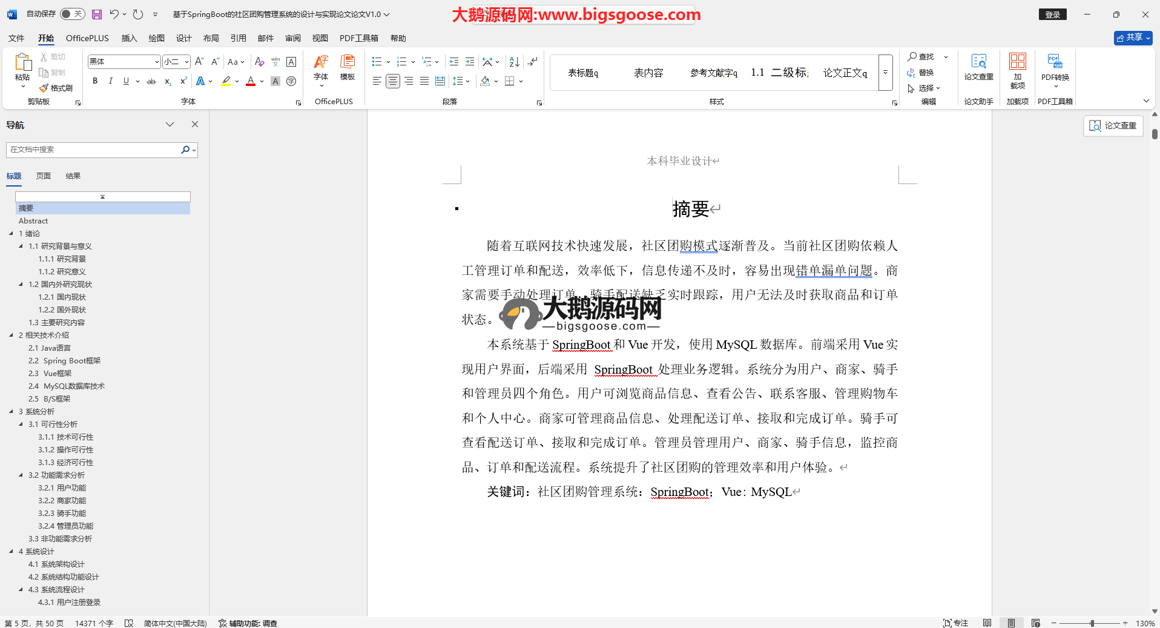Collapse the '3 系统分析' heading in navigation
1160x628 pixels.
pyautogui.click(x=12, y=412)
